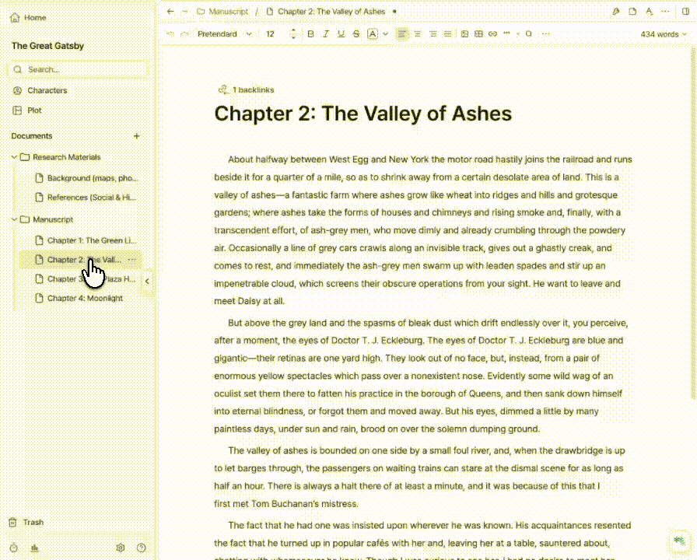Redo the last edit
The width and height of the screenshot is (697, 560).
pos(185,33)
